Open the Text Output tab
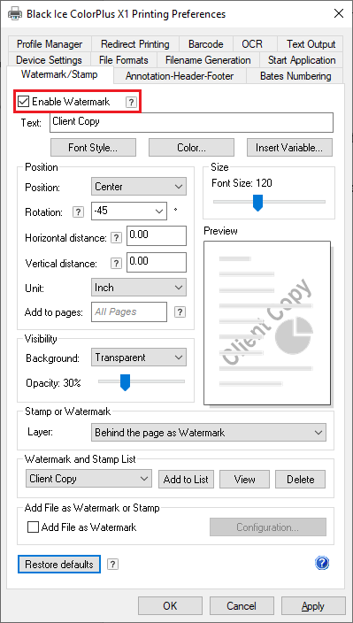353x623 pixels. coord(311,44)
